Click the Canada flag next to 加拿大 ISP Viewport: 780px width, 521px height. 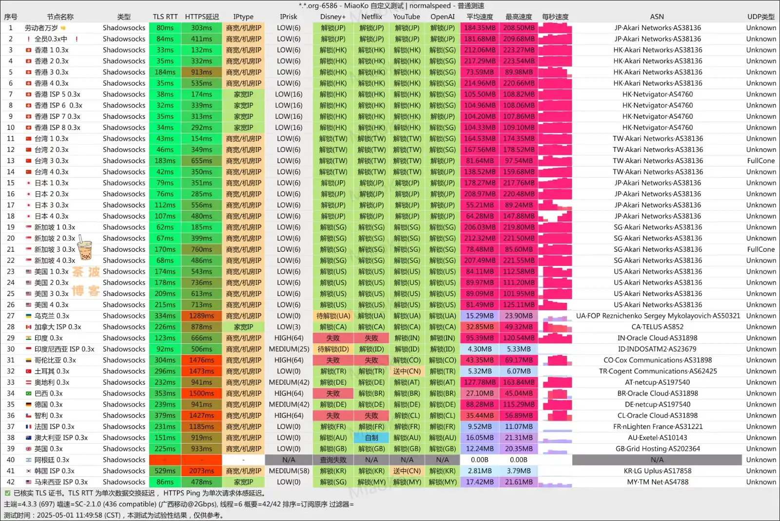[x=29, y=327]
